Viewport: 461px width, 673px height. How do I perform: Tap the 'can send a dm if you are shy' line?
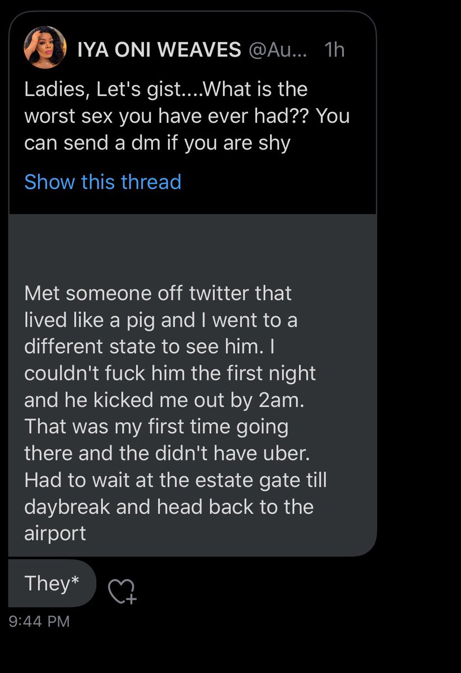[x=157, y=142]
